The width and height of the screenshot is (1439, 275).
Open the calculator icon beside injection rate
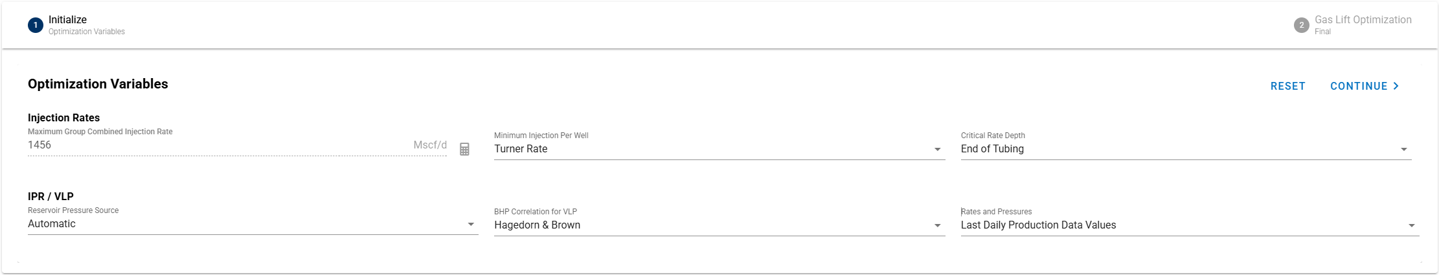464,149
